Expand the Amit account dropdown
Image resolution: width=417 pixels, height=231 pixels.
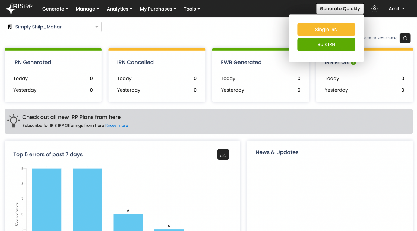coord(396,8)
